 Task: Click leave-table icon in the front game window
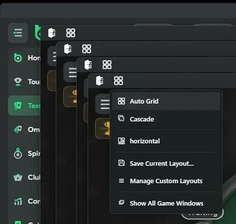point(100,81)
